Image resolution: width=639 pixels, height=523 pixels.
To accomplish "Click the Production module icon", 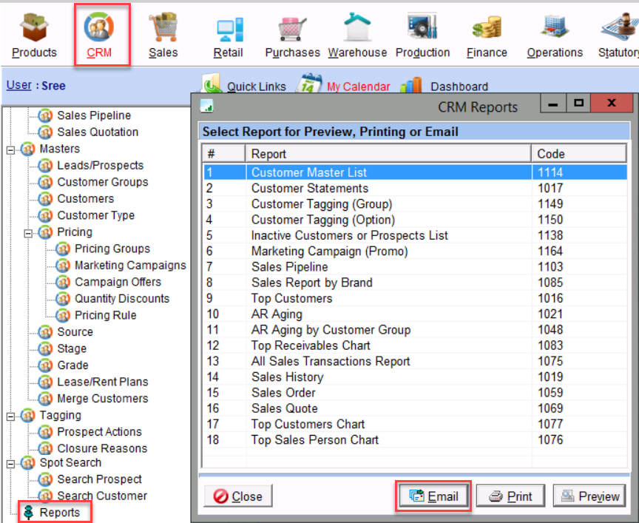I will pyautogui.click(x=422, y=30).
